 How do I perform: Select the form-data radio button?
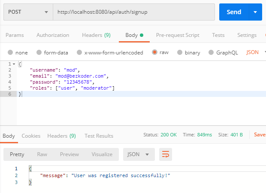click(x=39, y=52)
